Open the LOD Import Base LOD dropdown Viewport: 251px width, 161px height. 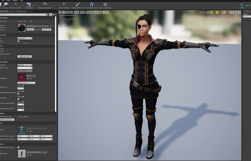25,65
